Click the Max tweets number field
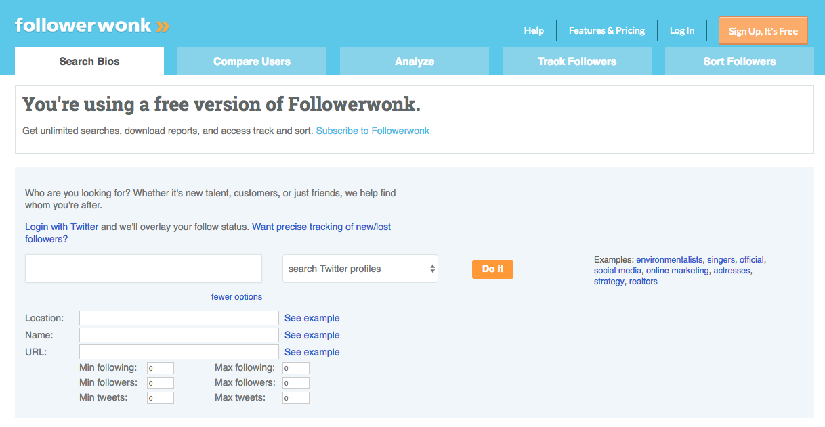Screen dimensions: 825x427 (296, 398)
